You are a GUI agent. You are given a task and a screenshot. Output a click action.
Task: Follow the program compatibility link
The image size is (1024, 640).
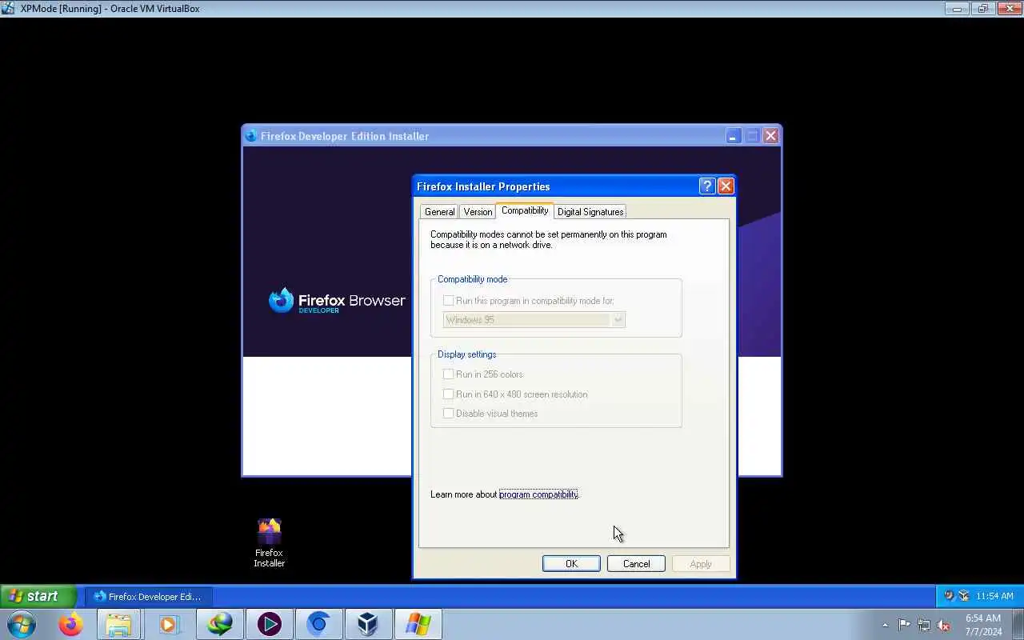(538, 494)
